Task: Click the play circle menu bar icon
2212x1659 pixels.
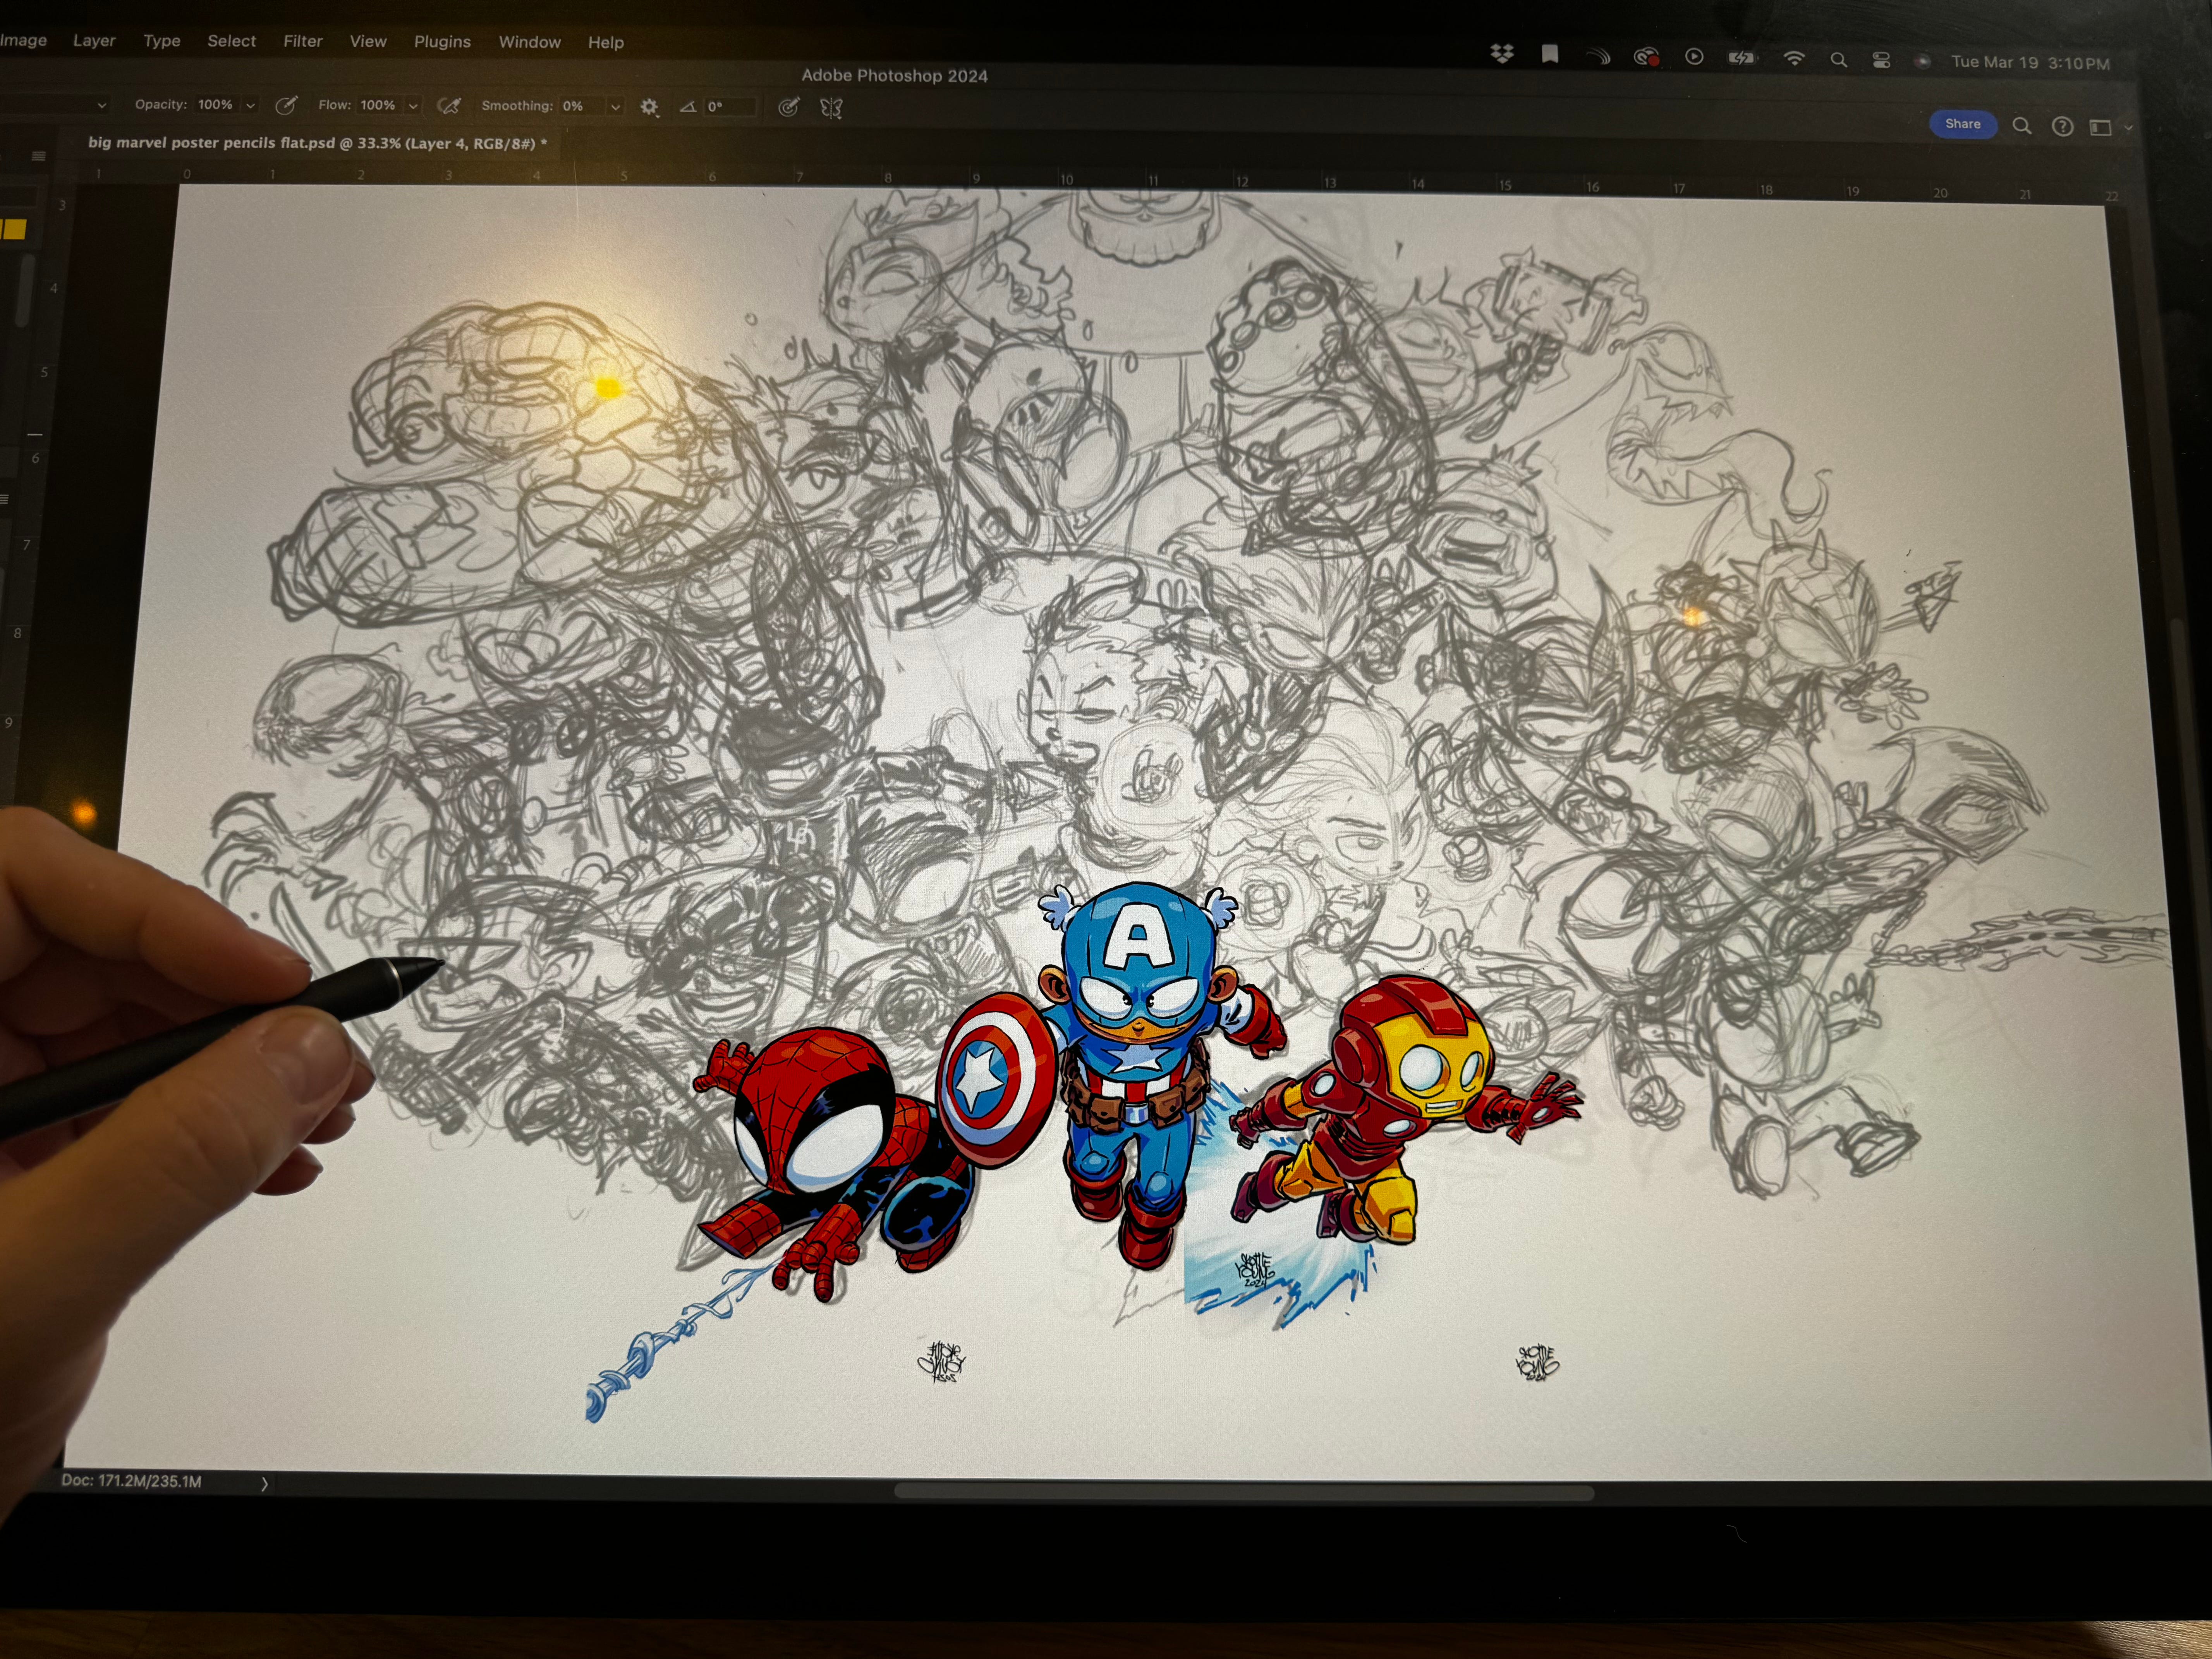Action: click(x=1694, y=57)
